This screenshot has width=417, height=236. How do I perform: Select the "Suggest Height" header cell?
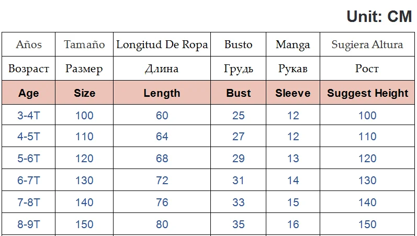click(x=367, y=93)
